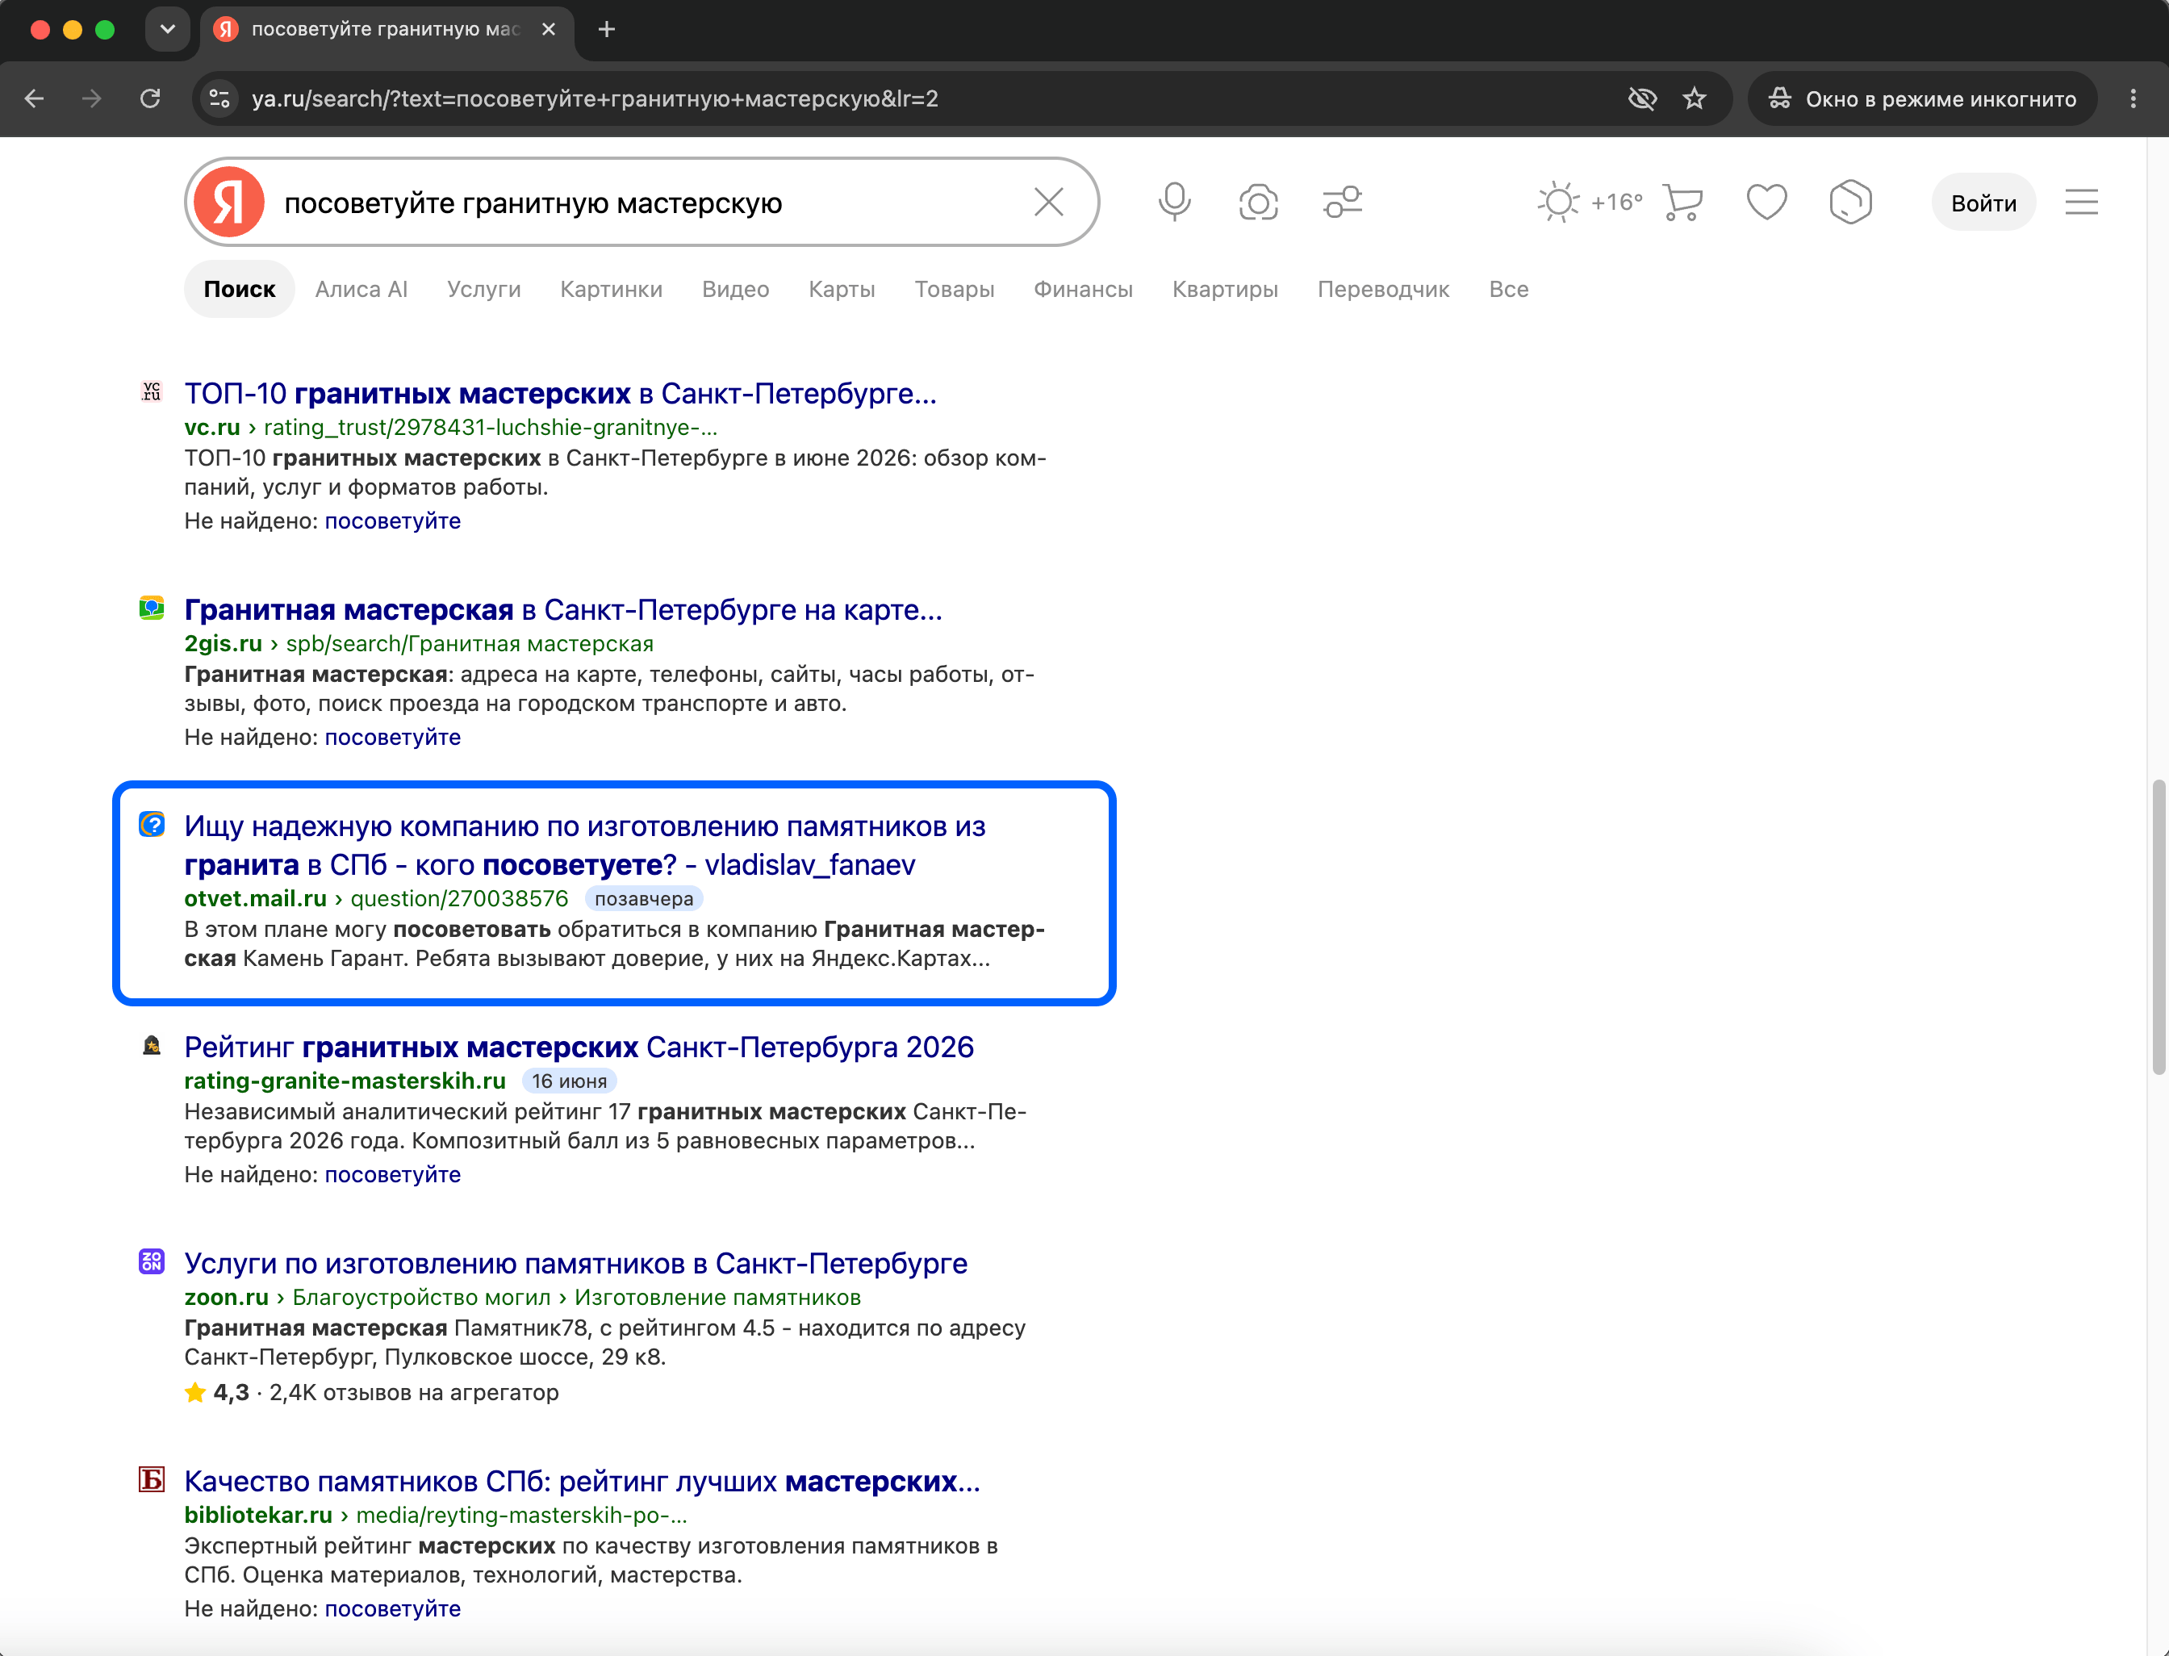Reload the current page
Viewport: 2169px width, 1656px height.
click(x=150, y=98)
